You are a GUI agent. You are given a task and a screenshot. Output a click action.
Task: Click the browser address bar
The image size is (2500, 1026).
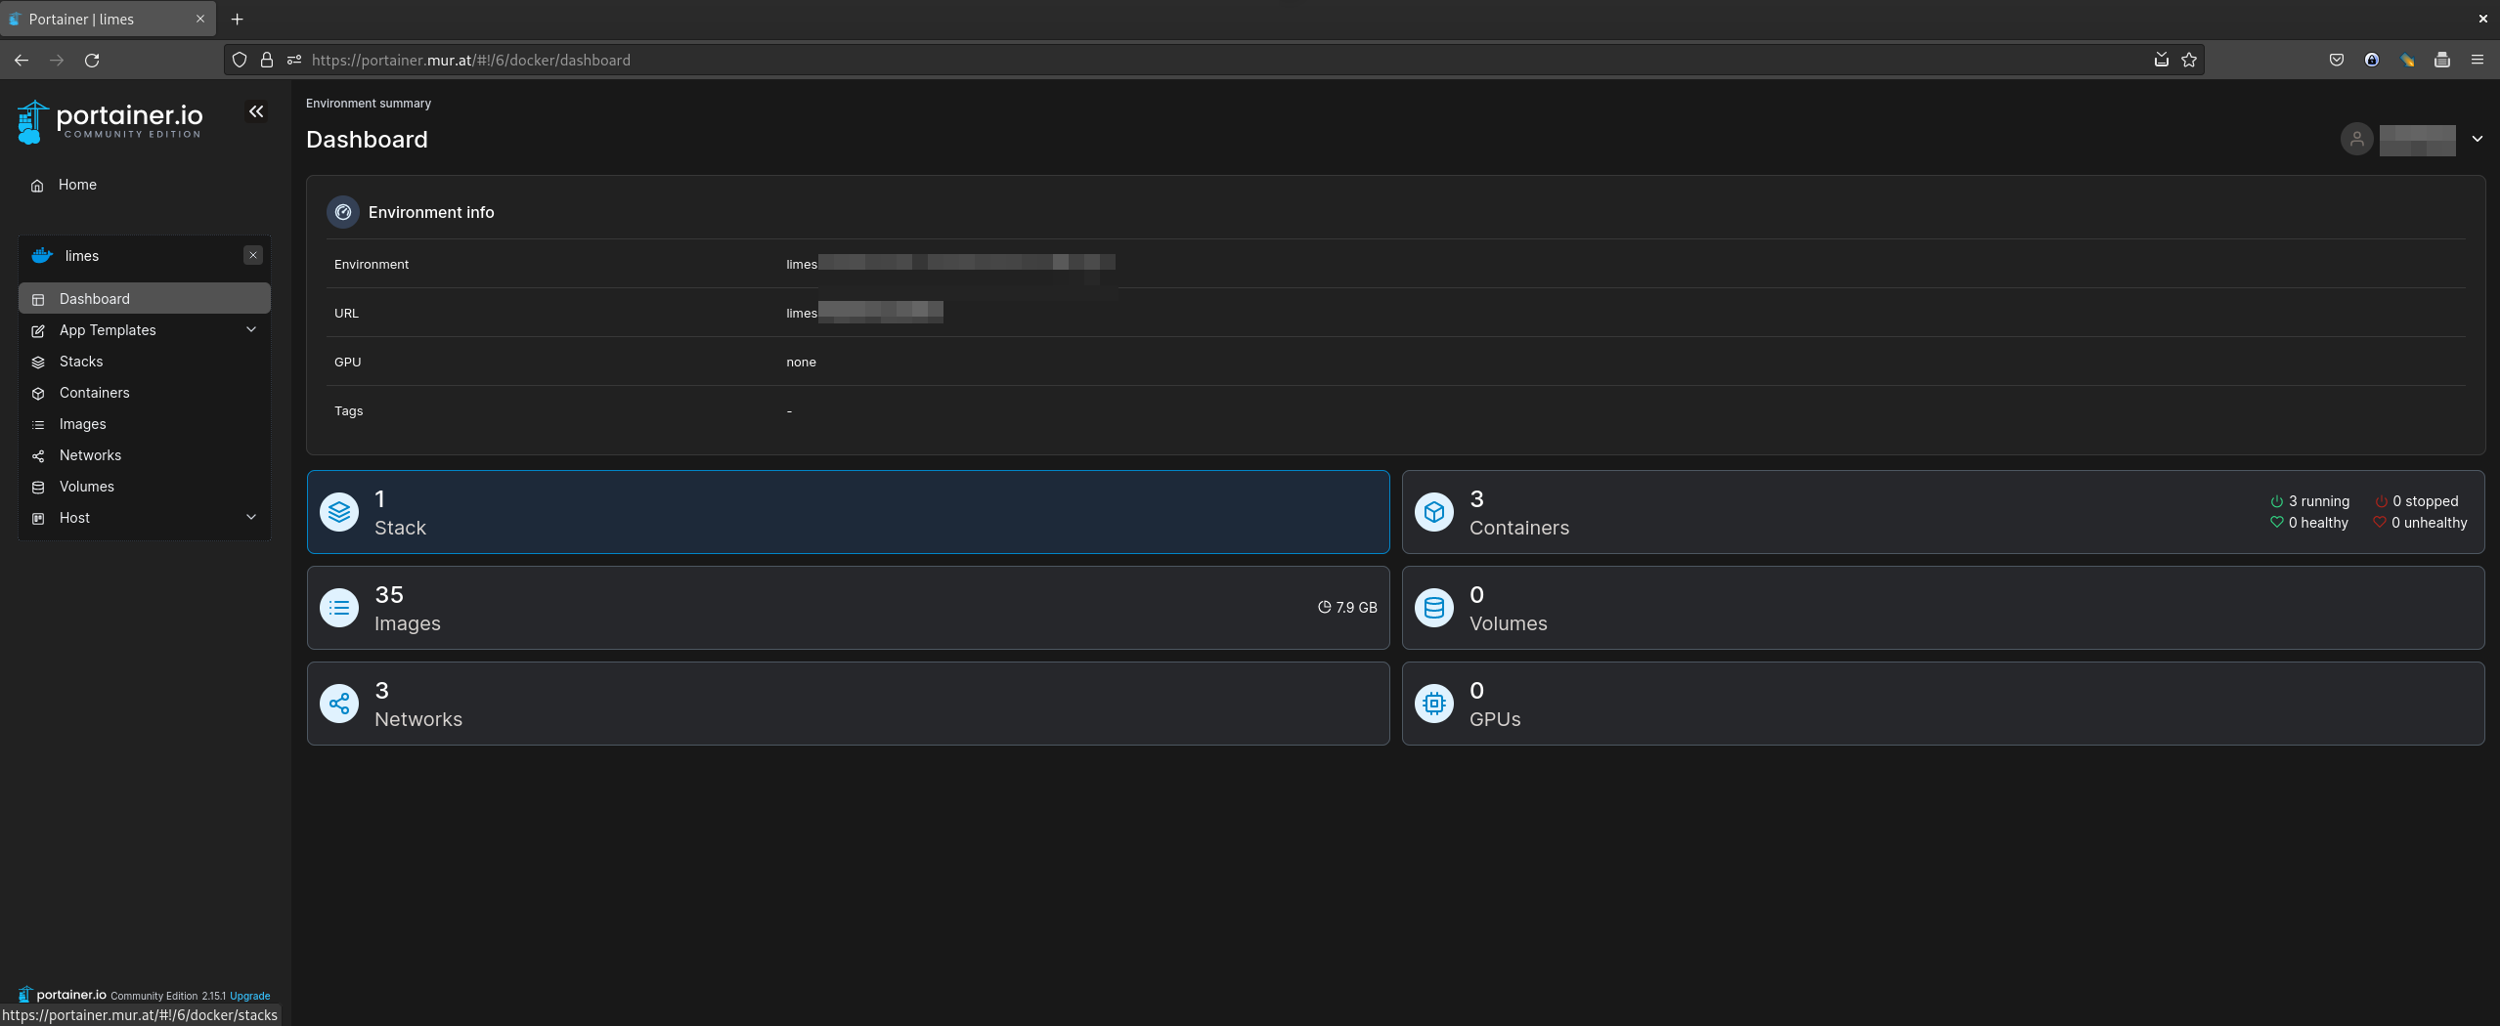[1173, 61]
